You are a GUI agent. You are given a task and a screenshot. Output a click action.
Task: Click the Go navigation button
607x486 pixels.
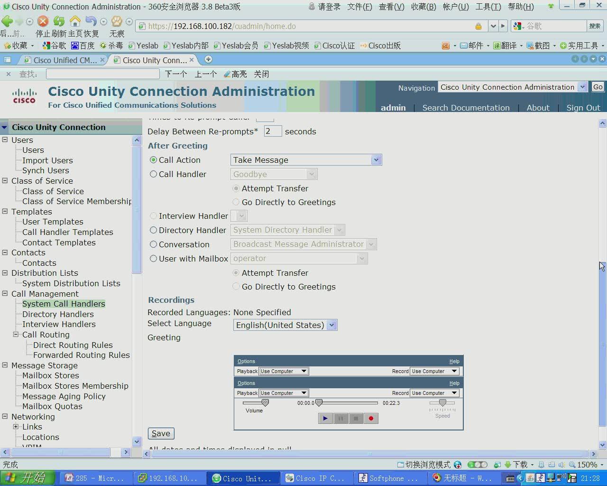tap(598, 87)
